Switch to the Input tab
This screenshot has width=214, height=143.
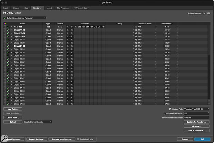pos(6,8)
